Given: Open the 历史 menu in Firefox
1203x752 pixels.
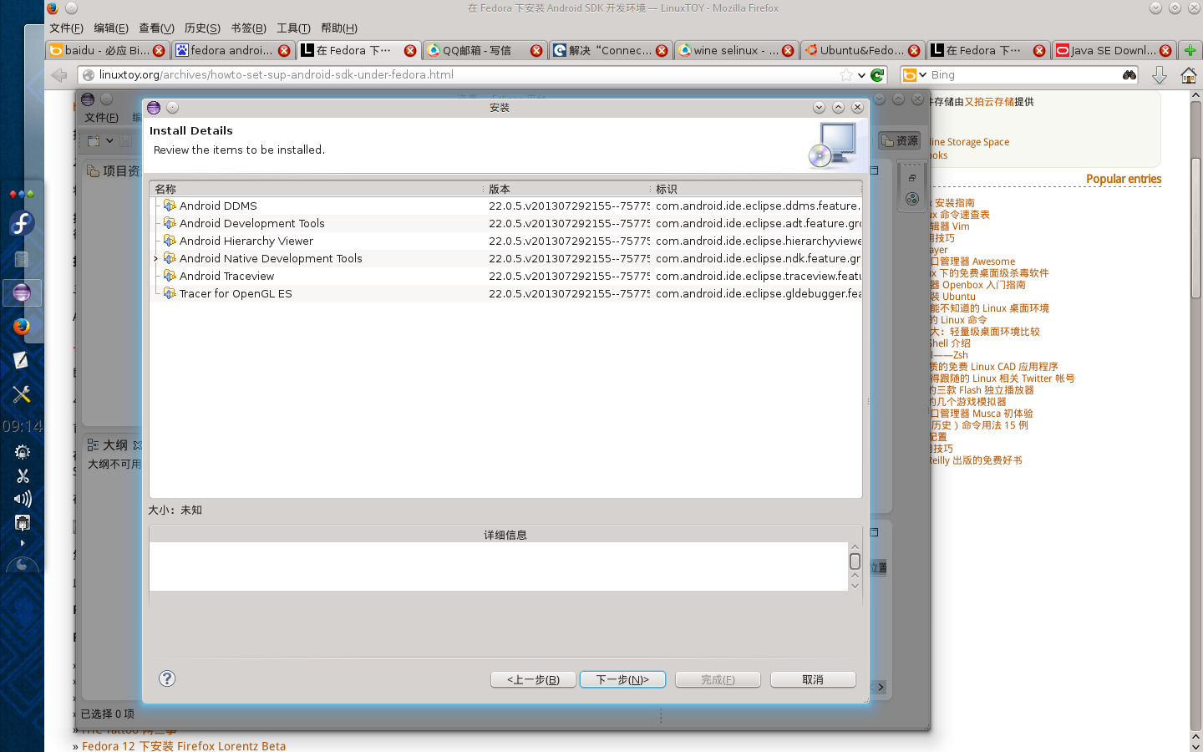Looking at the screenshot, I should 202,28.
